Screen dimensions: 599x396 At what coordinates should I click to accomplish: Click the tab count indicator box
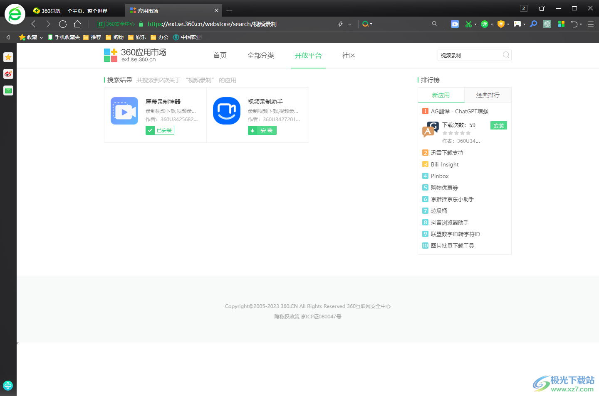click(524, 8)
